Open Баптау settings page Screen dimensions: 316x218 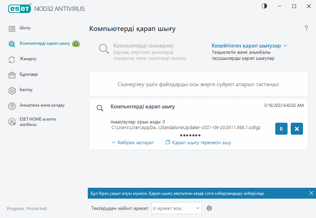(x=26, y=90)
